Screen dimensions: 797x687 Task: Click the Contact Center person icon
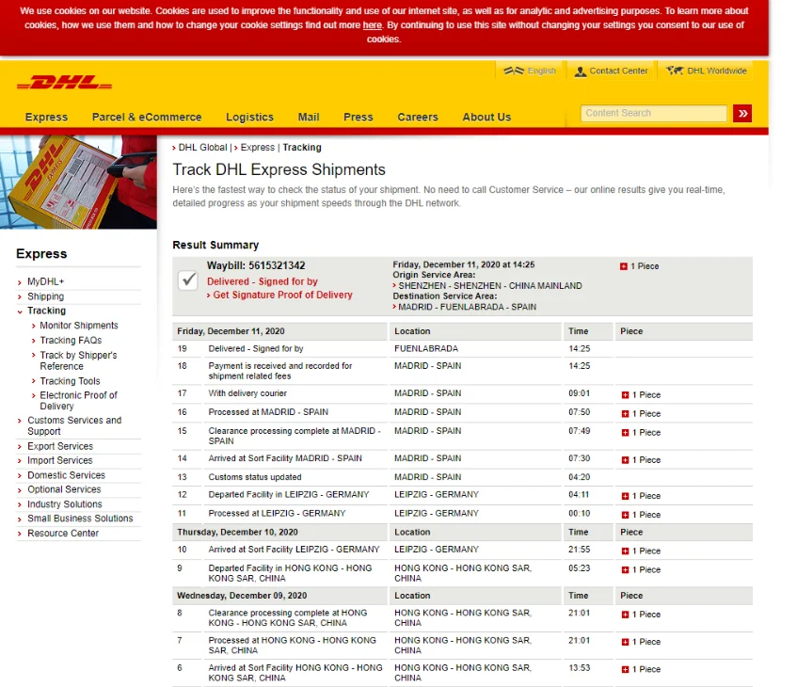pyautogui.click(x=580, y=72)
